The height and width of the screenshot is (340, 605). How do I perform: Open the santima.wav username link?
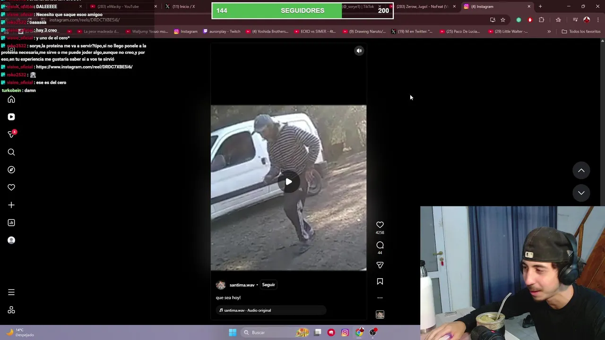(242, 285)
